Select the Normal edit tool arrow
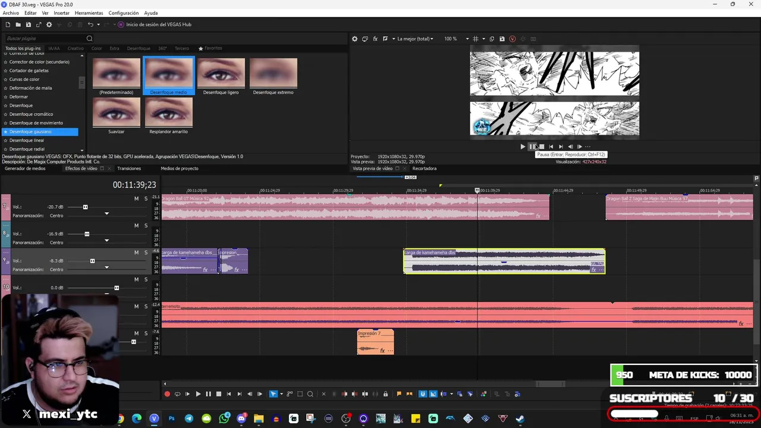This screenshot has width=761, height=428. point(273,394)
